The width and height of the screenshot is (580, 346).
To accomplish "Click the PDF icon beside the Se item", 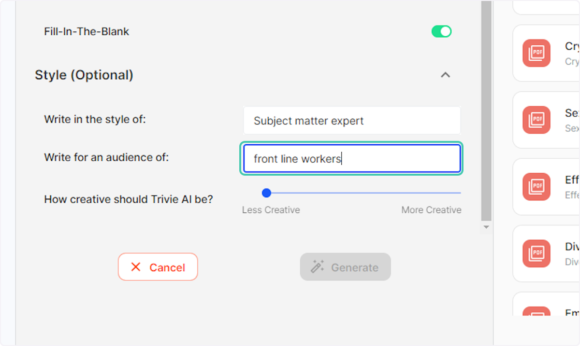I will coord(536,120).
